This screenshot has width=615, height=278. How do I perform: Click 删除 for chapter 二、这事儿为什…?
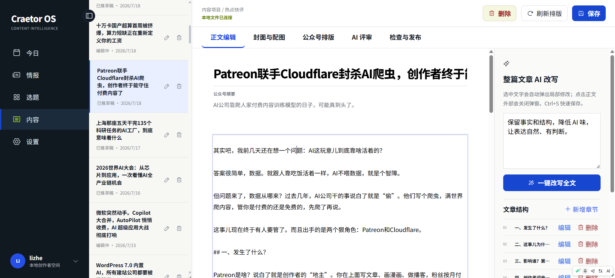(588, 244)
